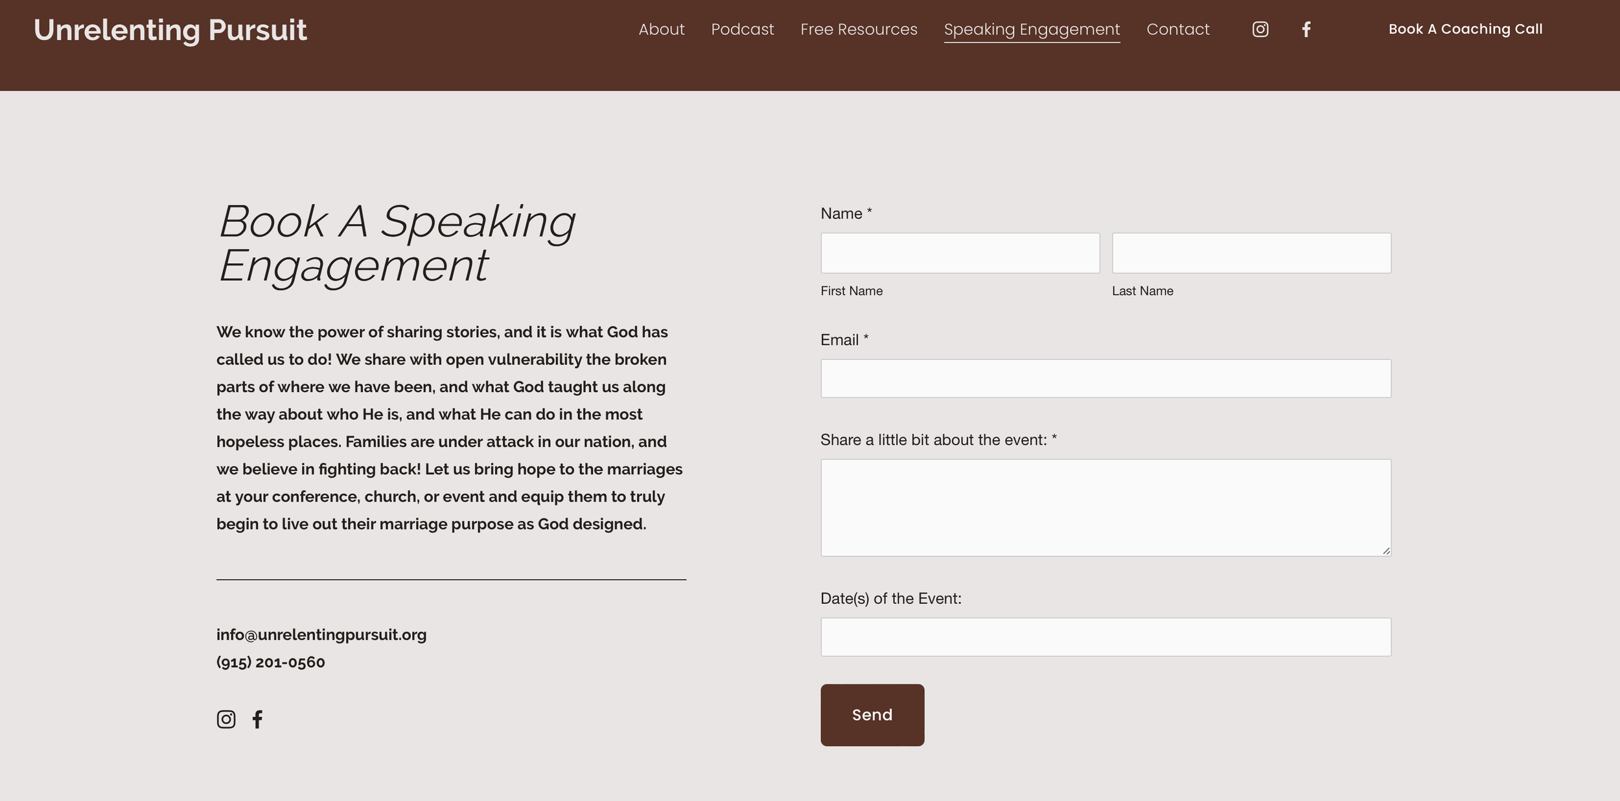Go to the About page
Viewport: 1620px width, 801px height.
(661, 29)
